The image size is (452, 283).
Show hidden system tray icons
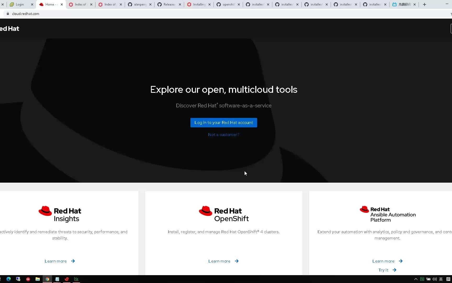tap(416, 279)
